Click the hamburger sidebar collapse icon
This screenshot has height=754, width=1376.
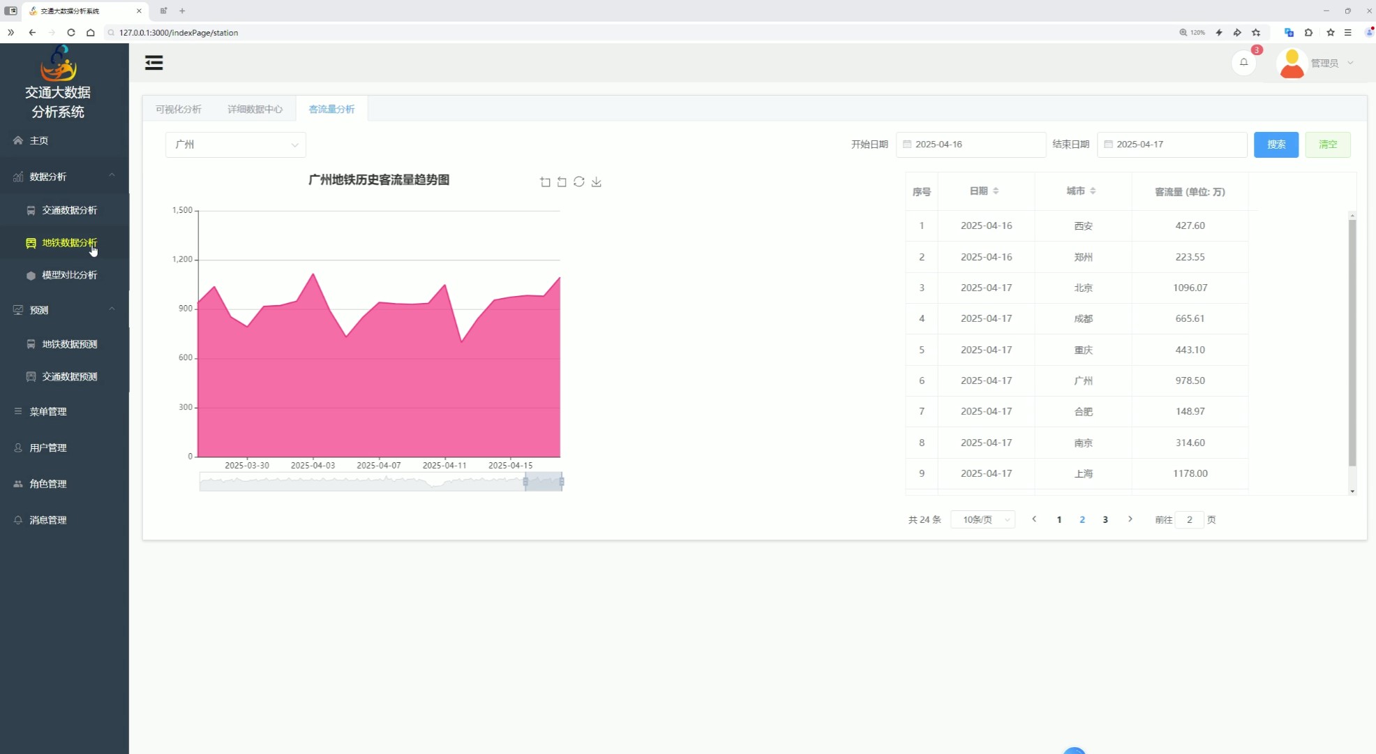[x=154, y=63]
